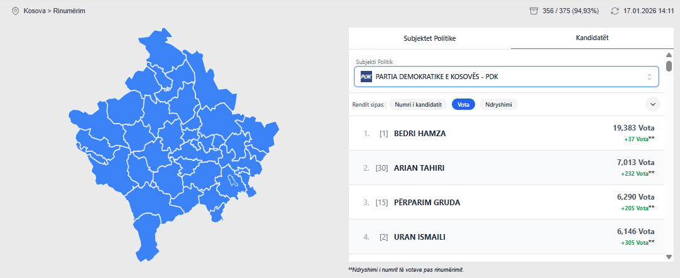Click scrollbar down arrow in candidates panel

coord(669,257)
